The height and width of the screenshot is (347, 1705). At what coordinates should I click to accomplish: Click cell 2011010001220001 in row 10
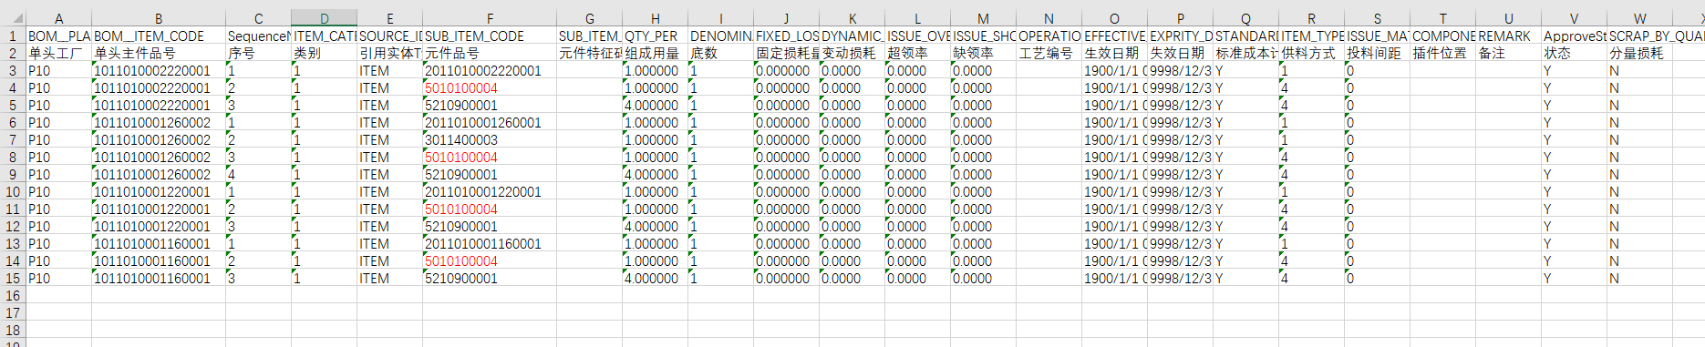click(490, 191)
